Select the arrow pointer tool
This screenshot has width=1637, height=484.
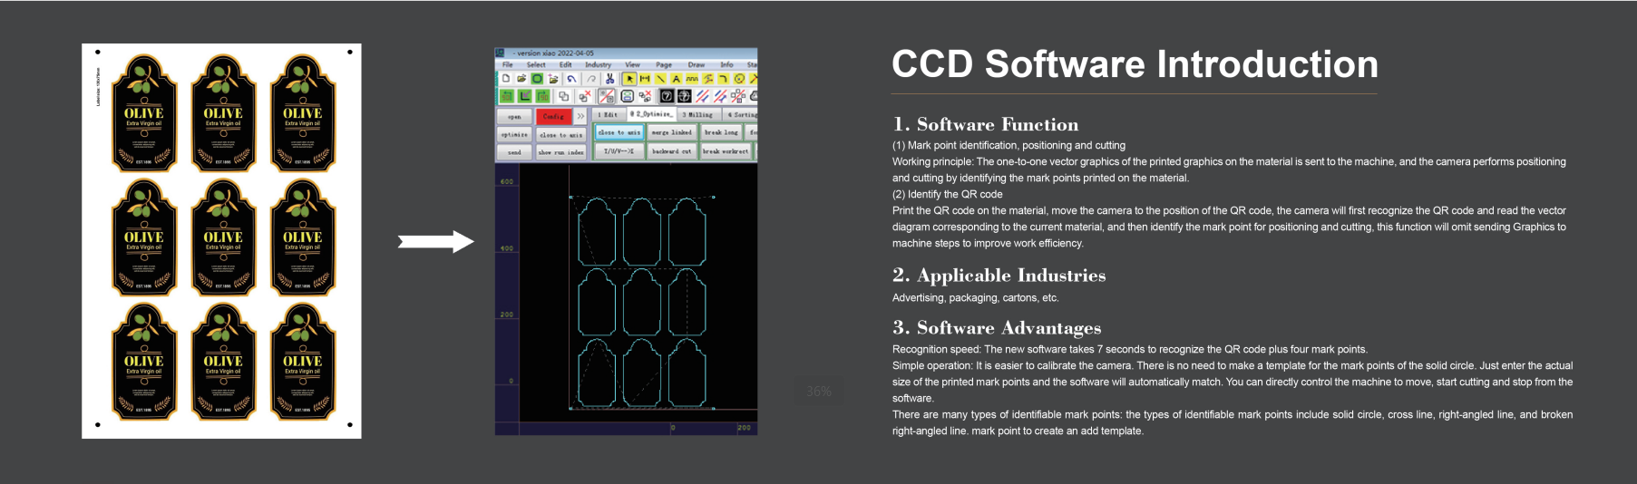[629, 79]
